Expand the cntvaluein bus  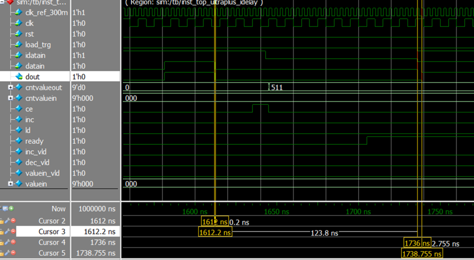point(10,98)
